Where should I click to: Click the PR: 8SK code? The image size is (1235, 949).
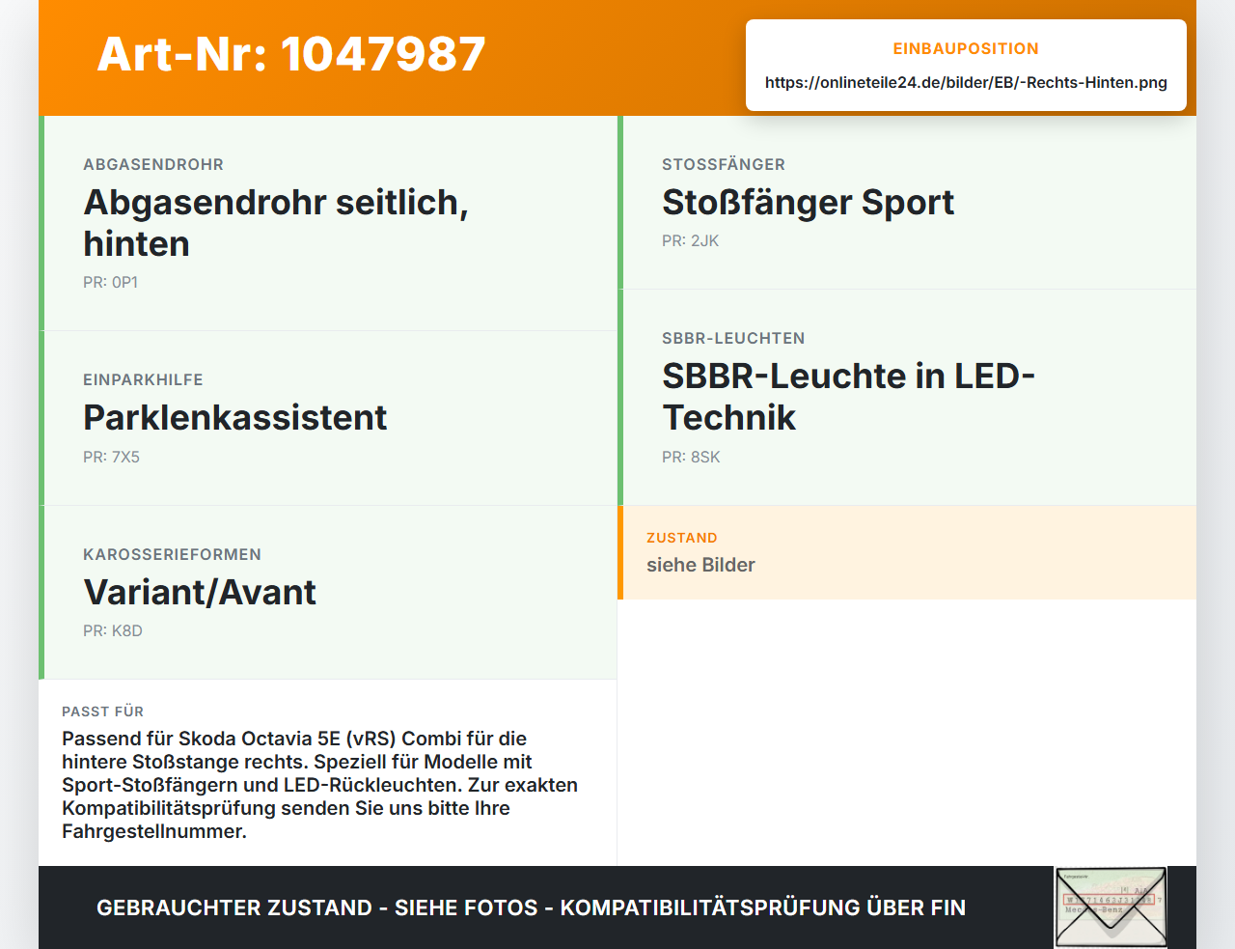pos(691,458)
